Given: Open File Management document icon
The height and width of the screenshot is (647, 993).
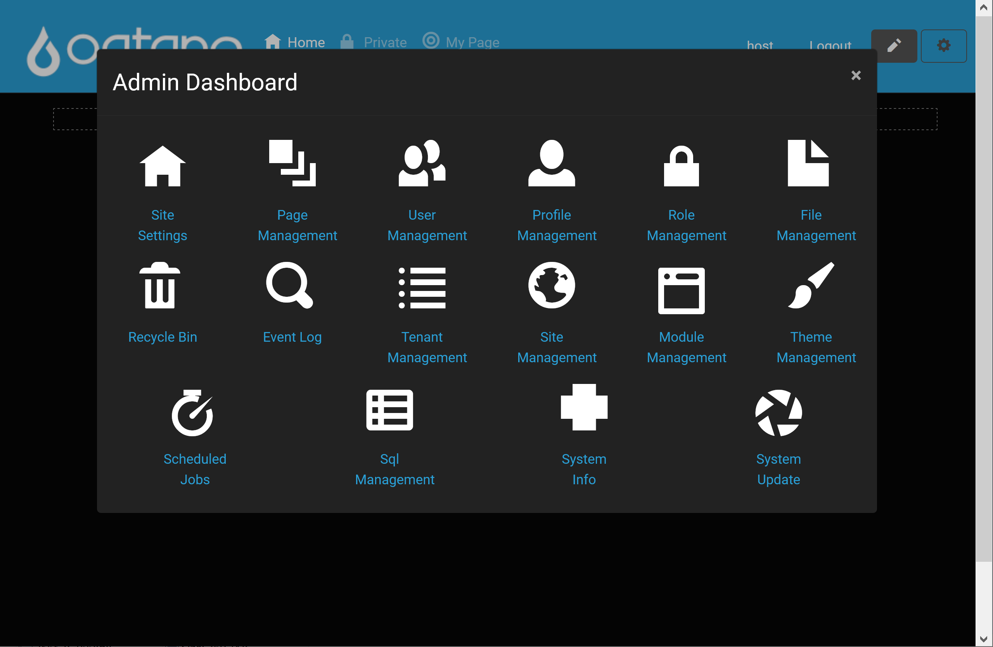Looking at the screenshot, I should coord(808,163).
